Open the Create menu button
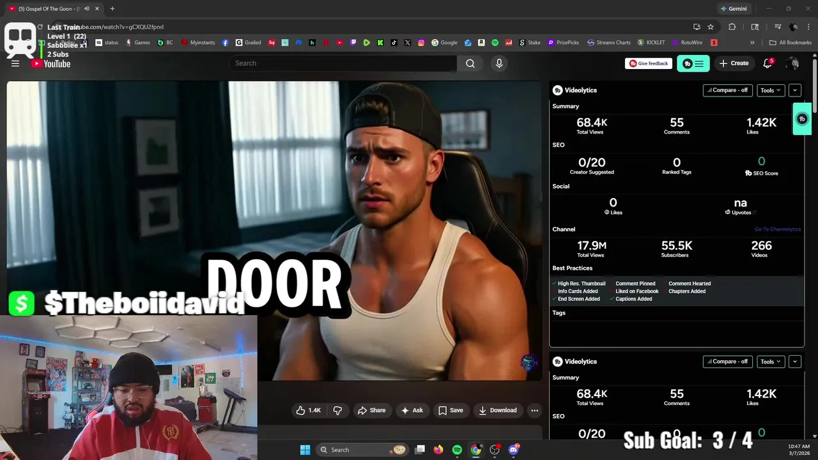The image size is (818, 460). [x=734, y=63]
